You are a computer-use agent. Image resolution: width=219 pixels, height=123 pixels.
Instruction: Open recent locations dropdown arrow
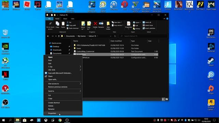56,36
